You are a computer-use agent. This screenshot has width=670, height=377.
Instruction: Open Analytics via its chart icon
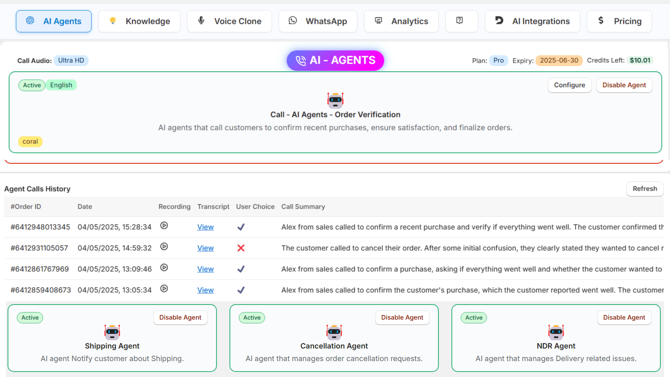(379, 21)
